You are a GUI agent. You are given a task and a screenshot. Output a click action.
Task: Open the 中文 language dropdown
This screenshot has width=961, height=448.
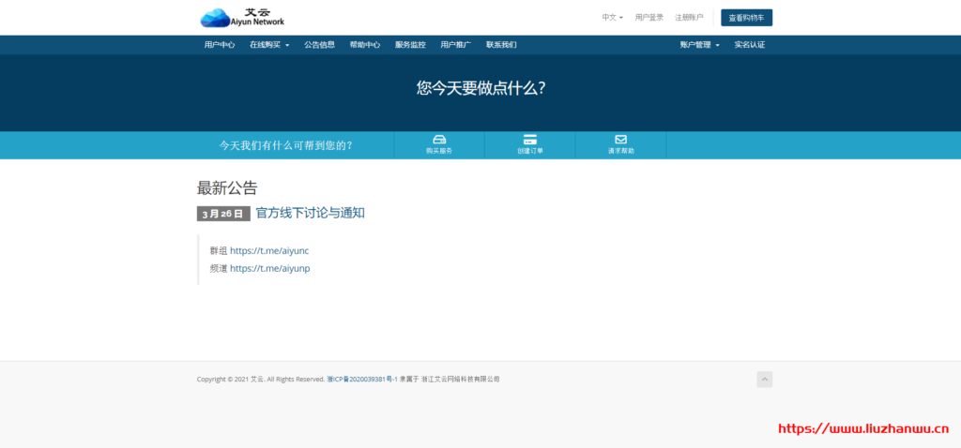(x=612, y=17)
